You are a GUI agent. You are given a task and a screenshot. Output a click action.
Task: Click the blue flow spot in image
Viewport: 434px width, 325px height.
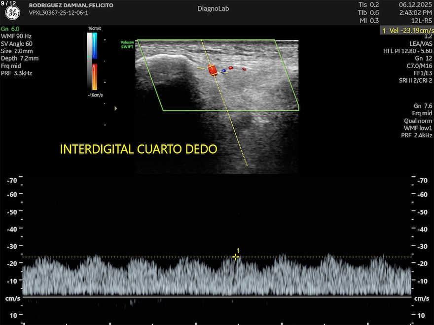point(223,71)
